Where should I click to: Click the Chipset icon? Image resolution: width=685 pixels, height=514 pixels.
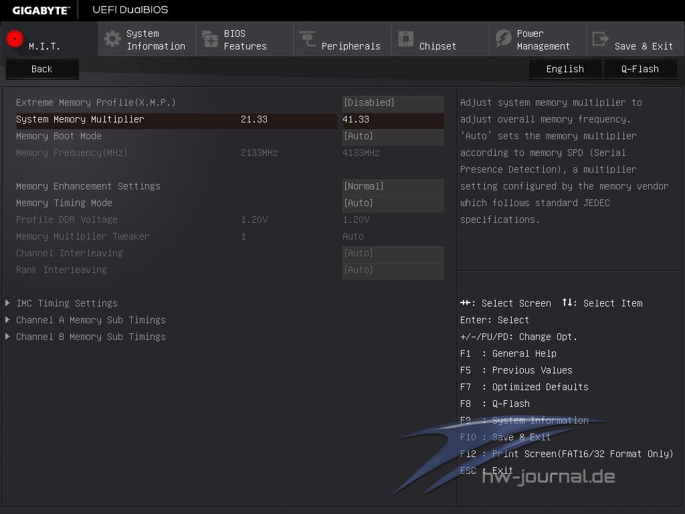click(405, 39)
